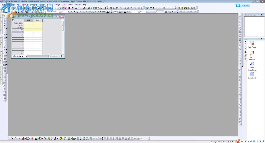Select row 5 header in Book1

18,41
